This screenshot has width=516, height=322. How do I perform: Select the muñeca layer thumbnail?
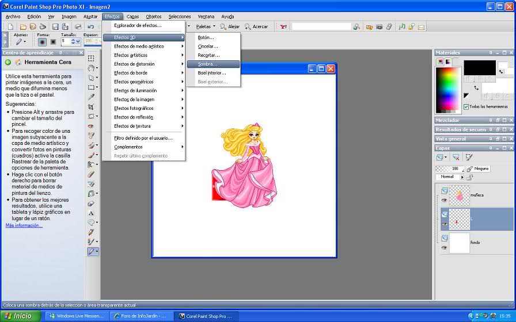[459, 195]
